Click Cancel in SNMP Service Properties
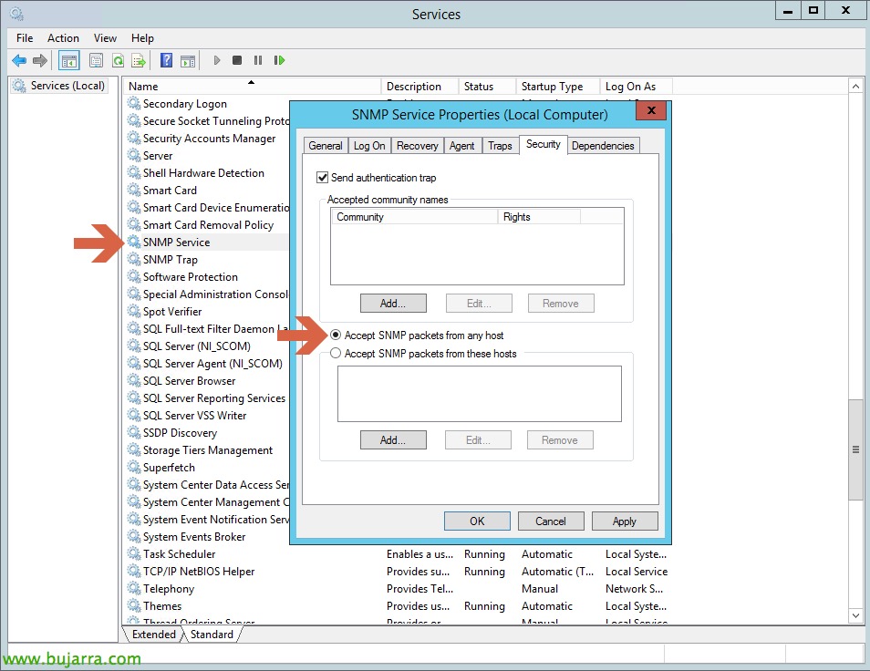This screenshot has width=870, height=671. coord(551,521)
